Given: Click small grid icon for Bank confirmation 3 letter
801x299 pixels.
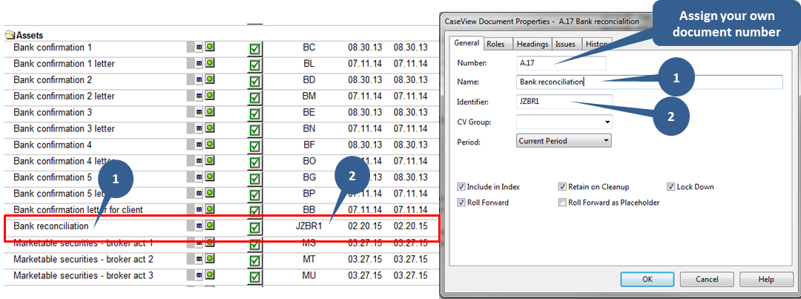Looking at the screenshot, I should click(x=200, y=128).
